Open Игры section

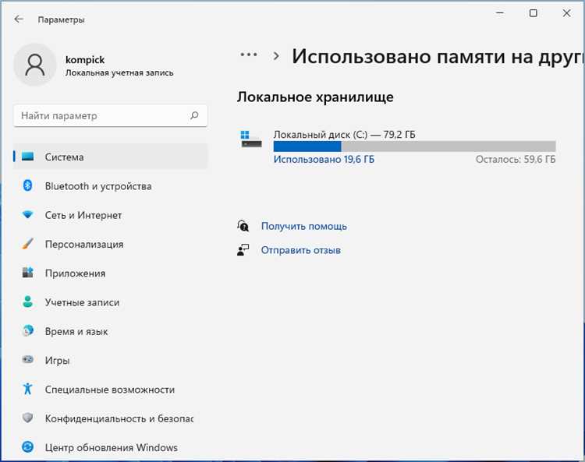pyautogui.click(x=111, y=360)
